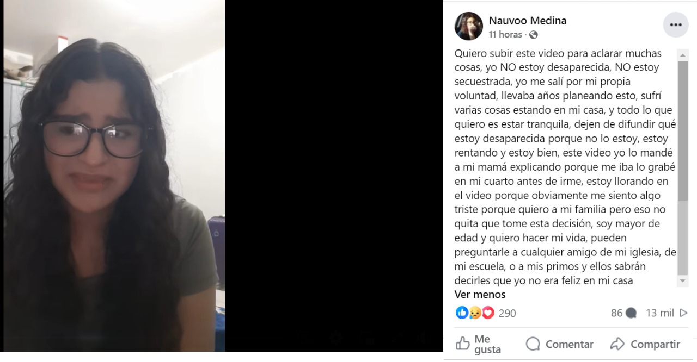Collapse the post text with "Ver menos"

480,295
